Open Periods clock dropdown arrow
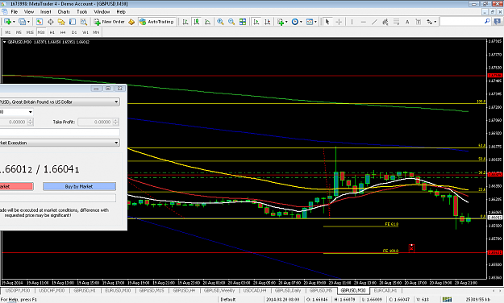This screenshot has height=303, width=504. [301, 22]
